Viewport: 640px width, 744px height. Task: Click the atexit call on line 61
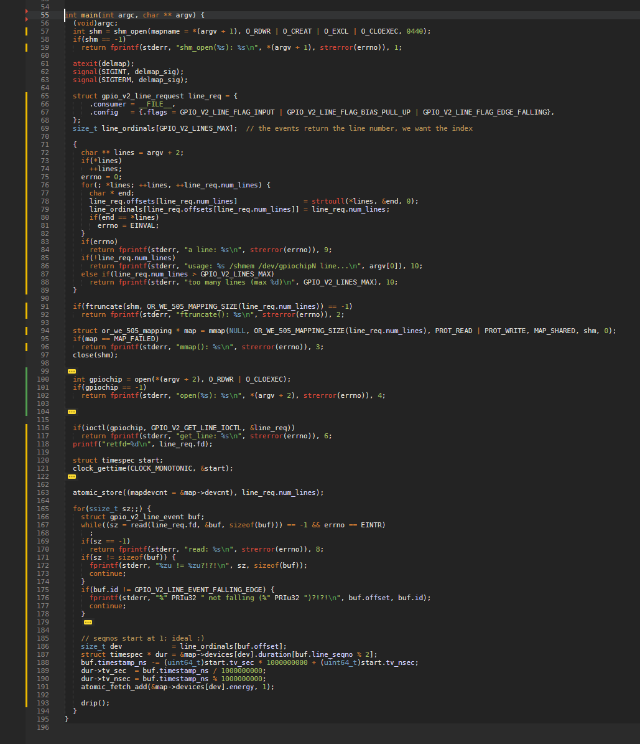pyautogui.click(x=85, y=64)
